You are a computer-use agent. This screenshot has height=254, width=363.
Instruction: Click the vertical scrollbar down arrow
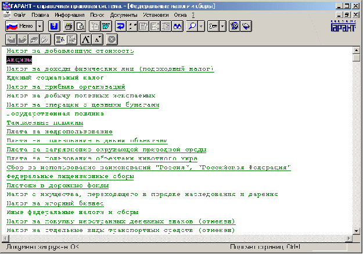tap(356, 231)
